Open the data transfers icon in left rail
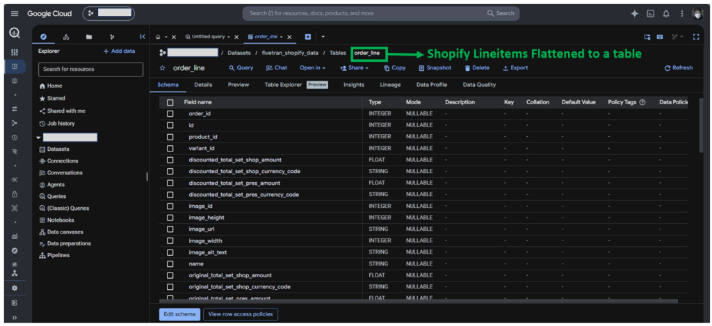Screen dimensions: 712x326 point(15,109)
